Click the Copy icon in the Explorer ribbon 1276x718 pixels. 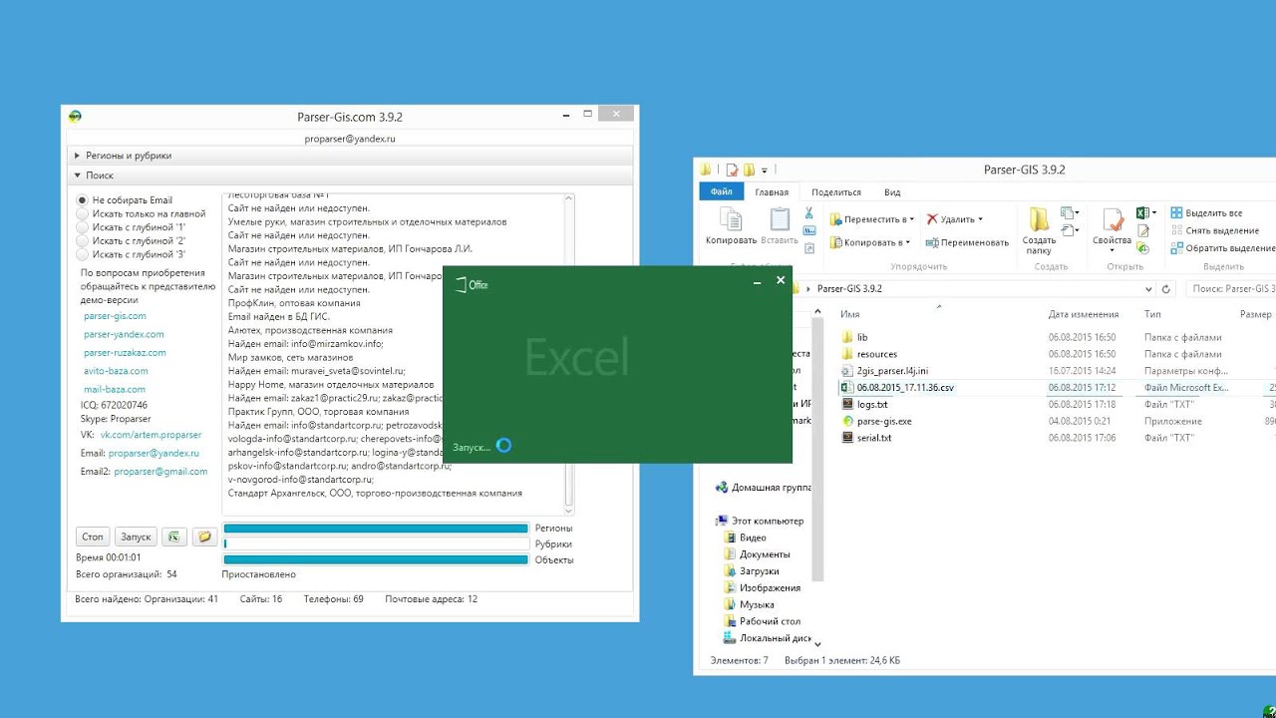point(731,219)
